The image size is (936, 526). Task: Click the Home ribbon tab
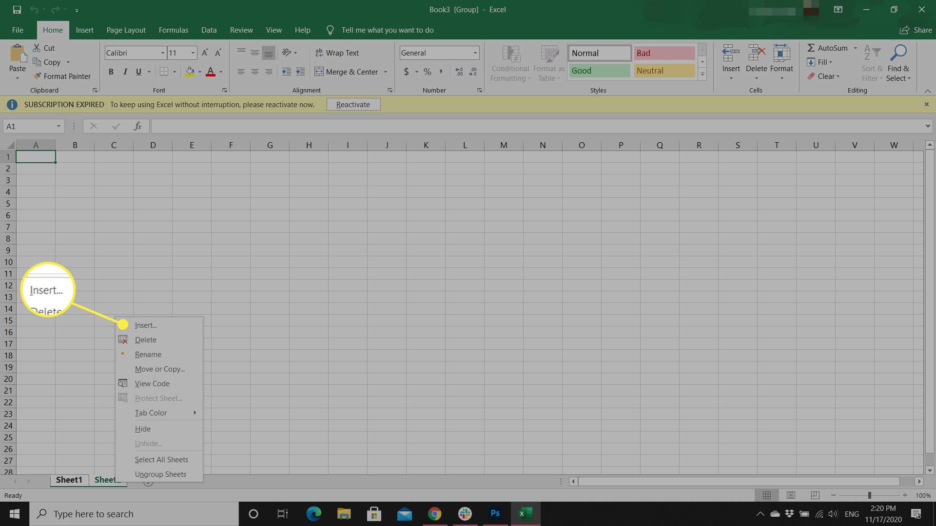pos(52,30)
